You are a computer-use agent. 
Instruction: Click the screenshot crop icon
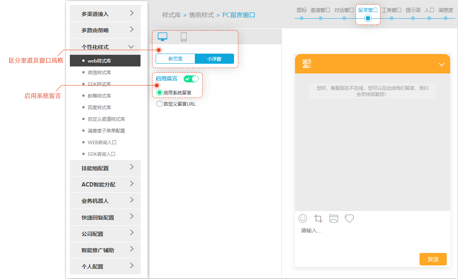318,218
